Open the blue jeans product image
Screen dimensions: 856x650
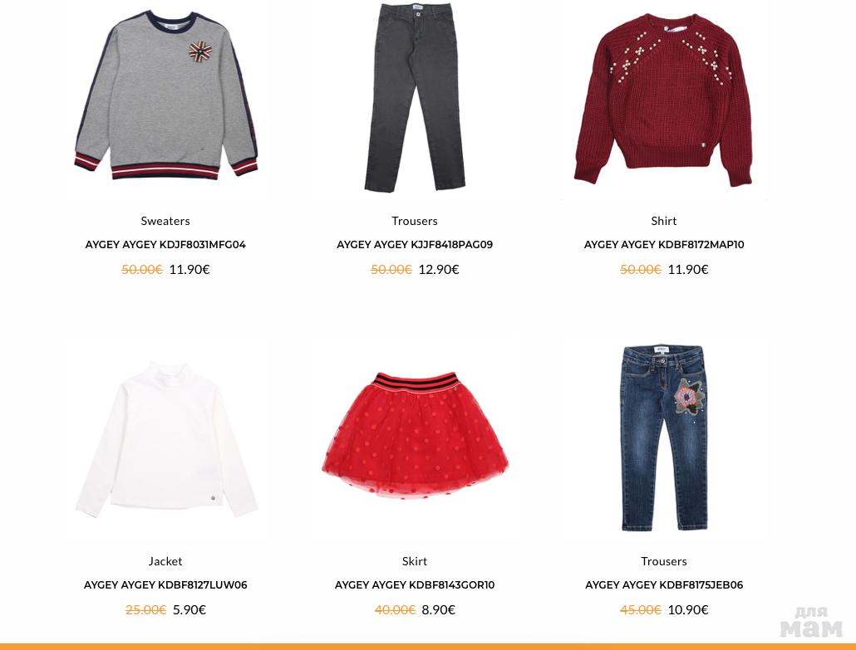(x=664, y=437)
